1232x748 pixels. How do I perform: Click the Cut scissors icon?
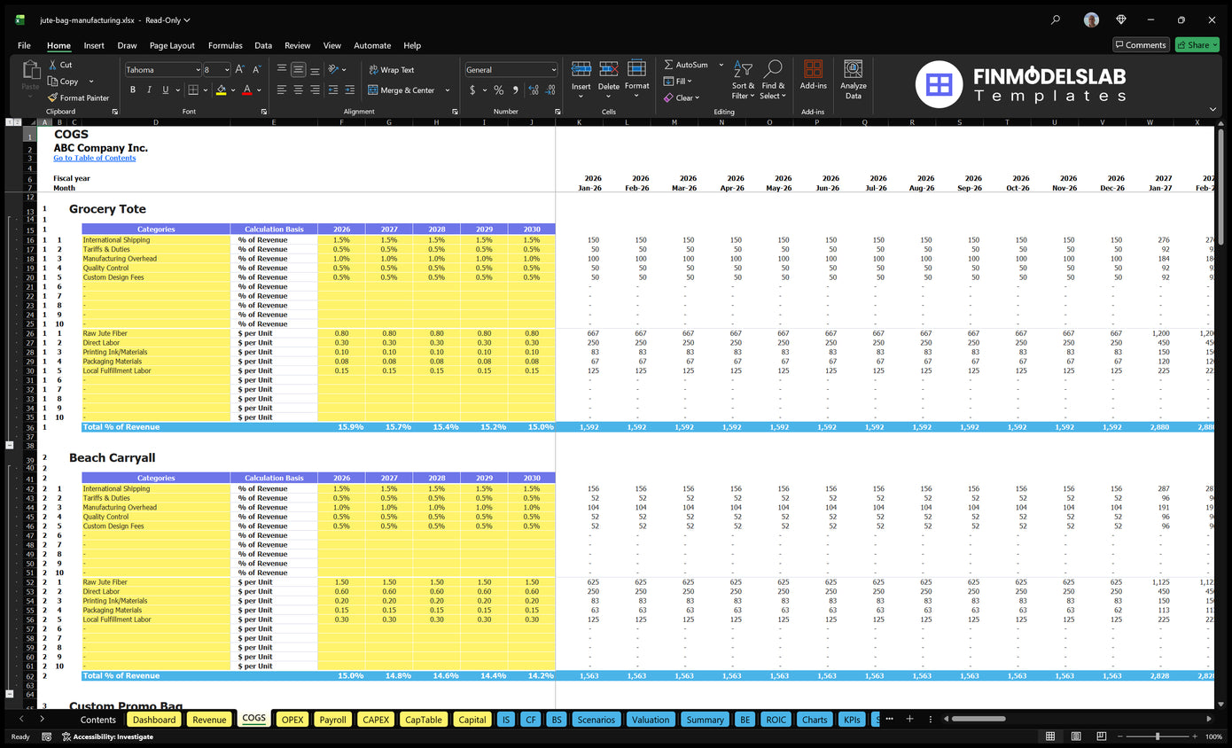tap(53, 65)
